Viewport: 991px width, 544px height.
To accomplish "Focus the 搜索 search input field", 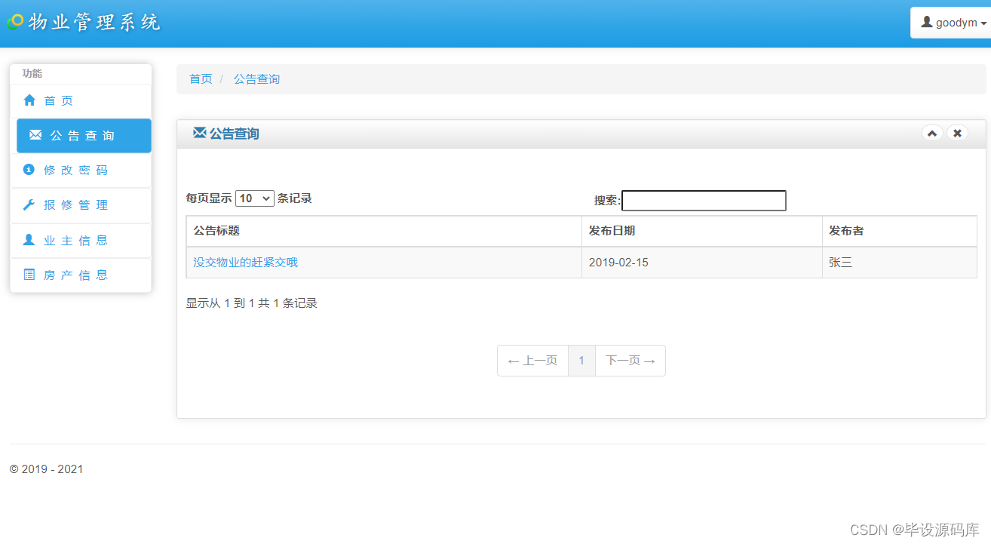I will pyautogui.click(x=704, y=201).
